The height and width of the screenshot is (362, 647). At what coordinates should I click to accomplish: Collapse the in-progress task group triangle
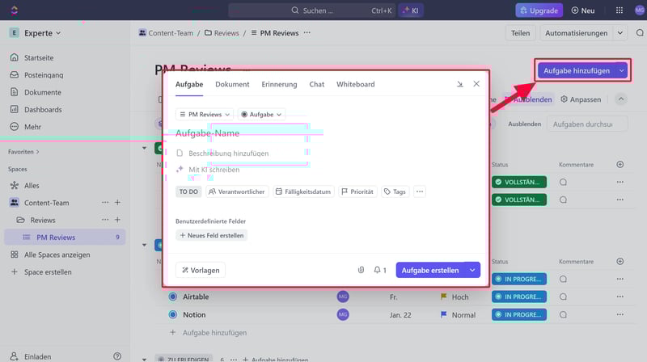pyautogui.click(x=145, y=245)
